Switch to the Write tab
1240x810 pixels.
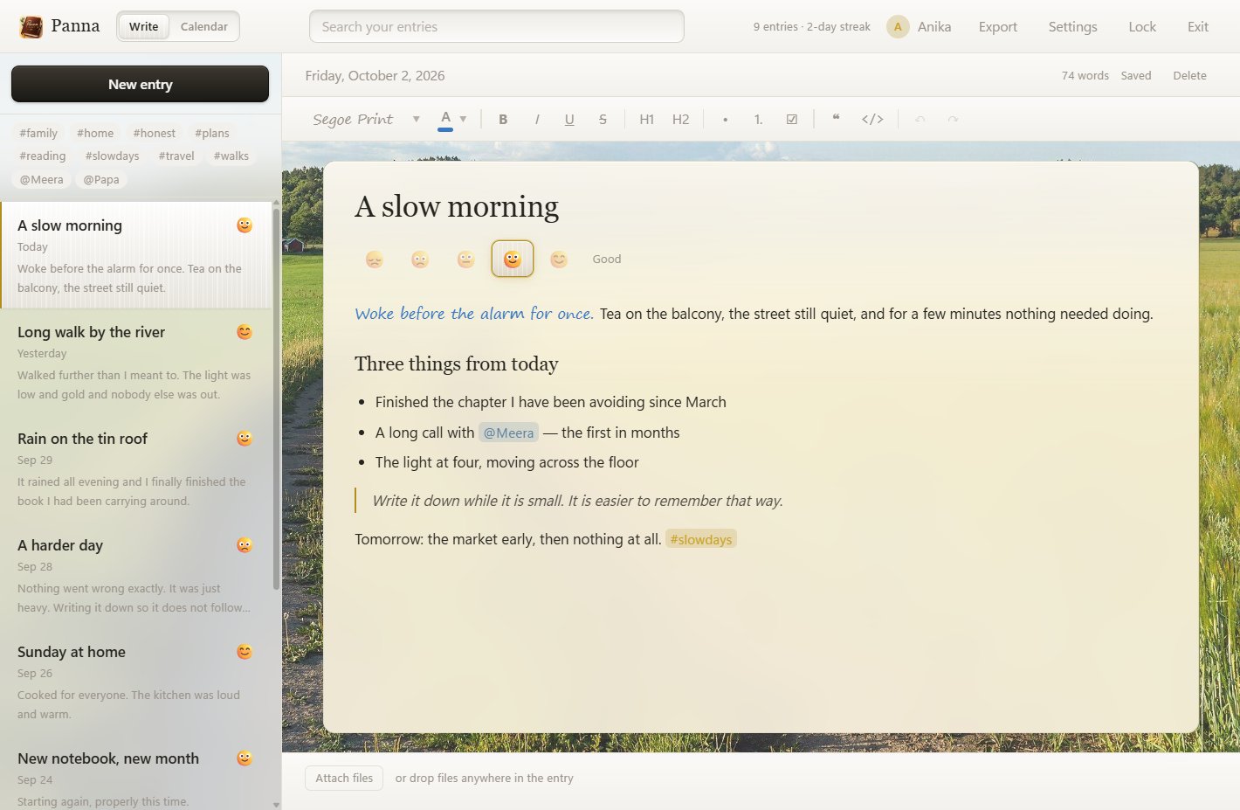click(144, 26)
